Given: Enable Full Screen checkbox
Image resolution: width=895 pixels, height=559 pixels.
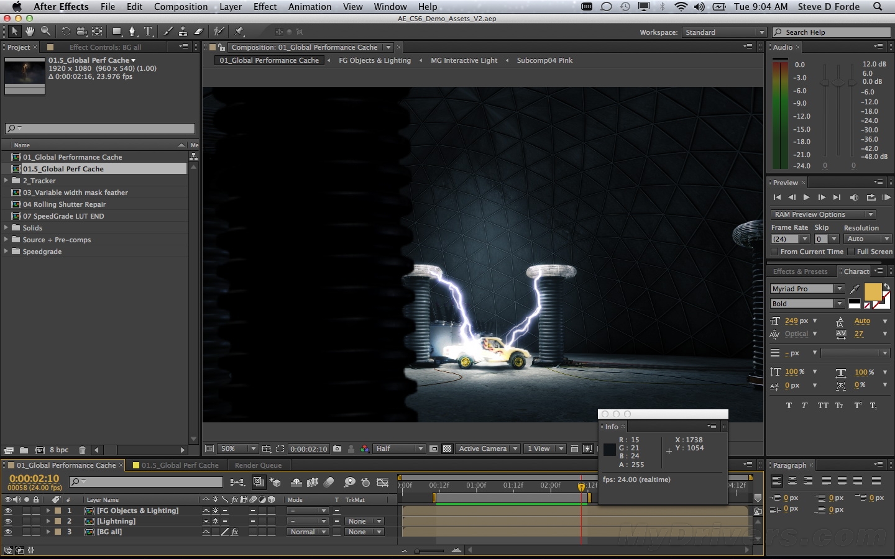Looking at the screenshot, I should (x=851, y=252).
